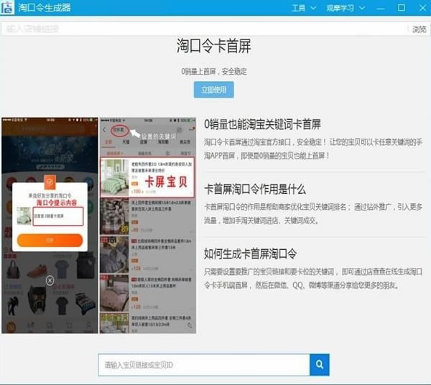Screen dimensions: 431x385
Task: Click back arrow in phone search screenshot
Action: point(104,130)
